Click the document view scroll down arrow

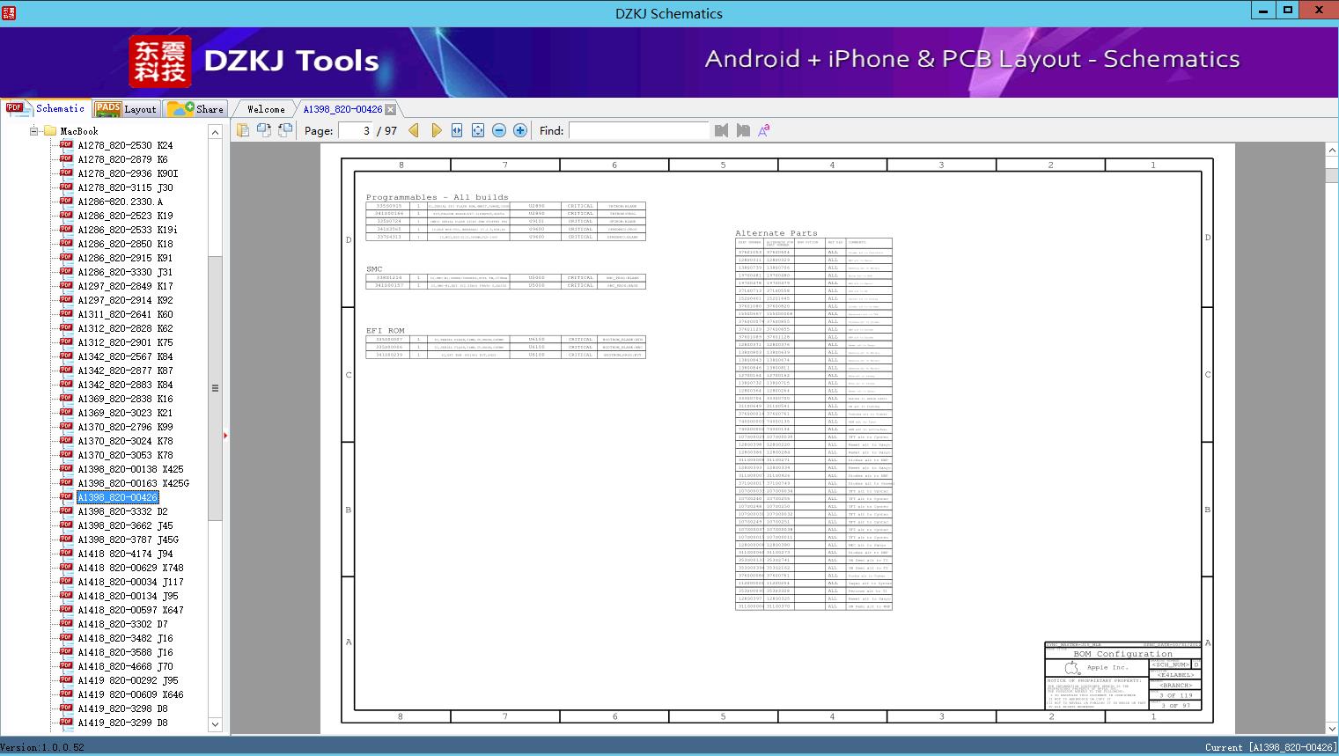(1331, 728)
